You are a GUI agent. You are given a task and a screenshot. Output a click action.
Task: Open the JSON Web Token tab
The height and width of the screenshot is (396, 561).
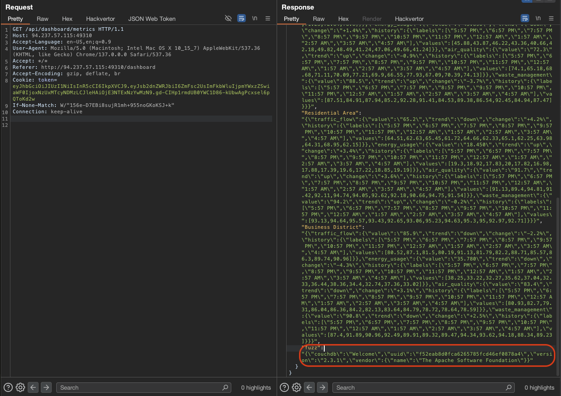point(152,19)
